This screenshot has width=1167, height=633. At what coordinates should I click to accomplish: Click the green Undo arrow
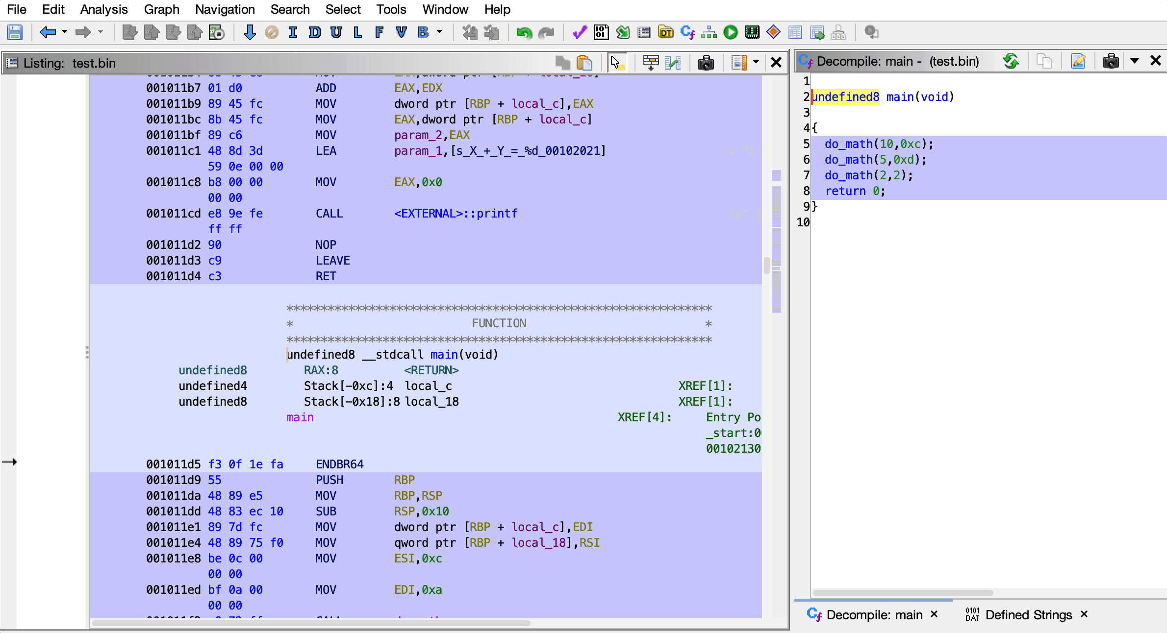(524, 33)
